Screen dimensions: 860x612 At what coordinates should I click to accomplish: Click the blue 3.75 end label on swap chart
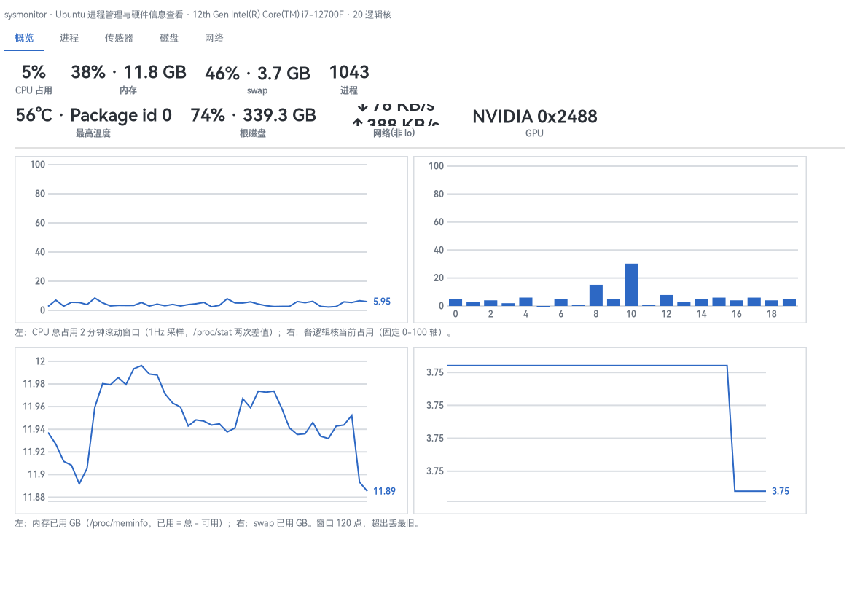781,491
